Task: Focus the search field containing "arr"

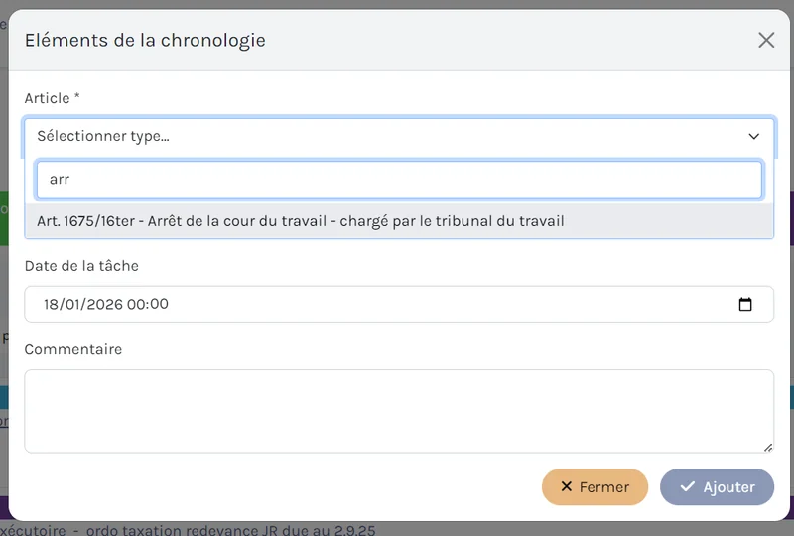Action: click(399, 180)
